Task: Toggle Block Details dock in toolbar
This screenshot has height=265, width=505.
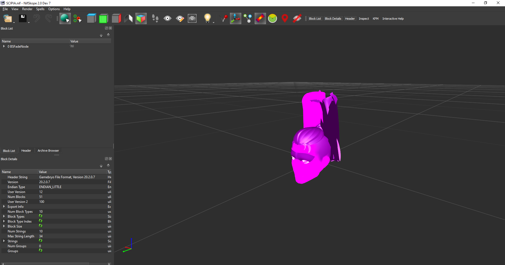Action: point(333,19)
